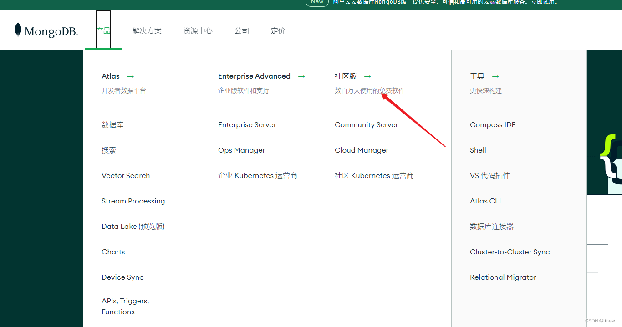Open Atlas CLI

click(x=485, y=201)
